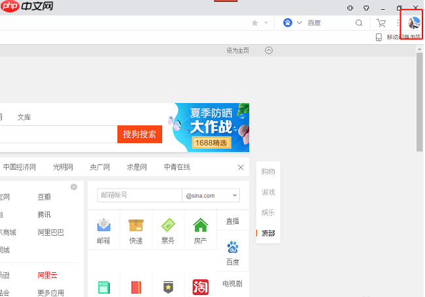Click the favorites star icon
425x297 pixels.
coord(254,23)
